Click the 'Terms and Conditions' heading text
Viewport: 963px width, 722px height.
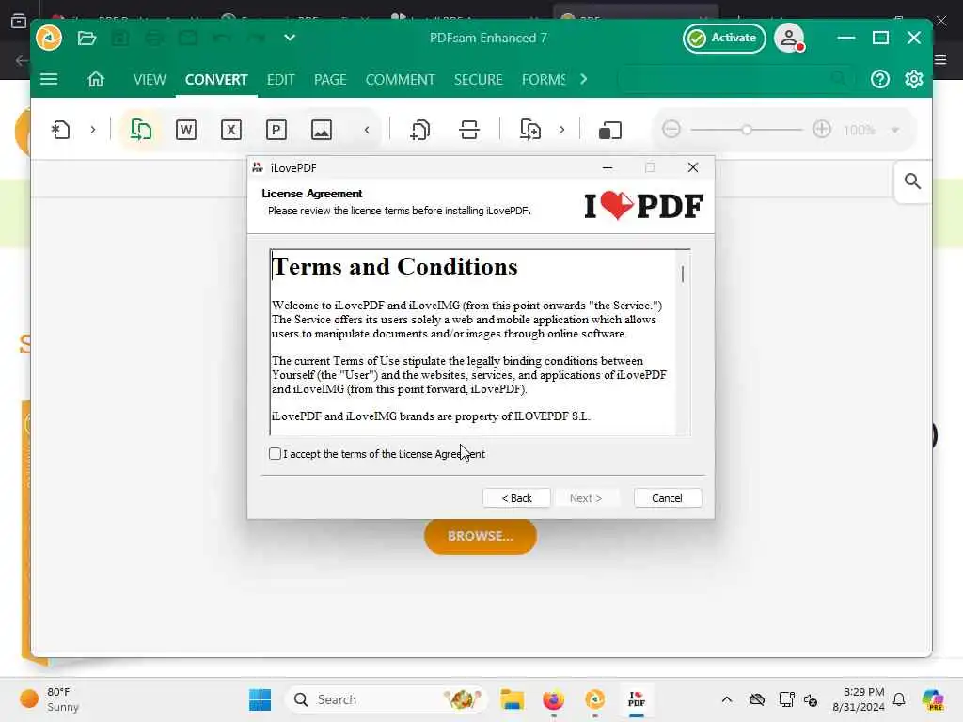395,266
